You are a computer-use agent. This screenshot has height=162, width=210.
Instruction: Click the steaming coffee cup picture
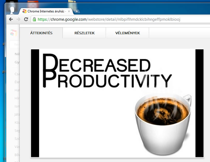(163, 124)
